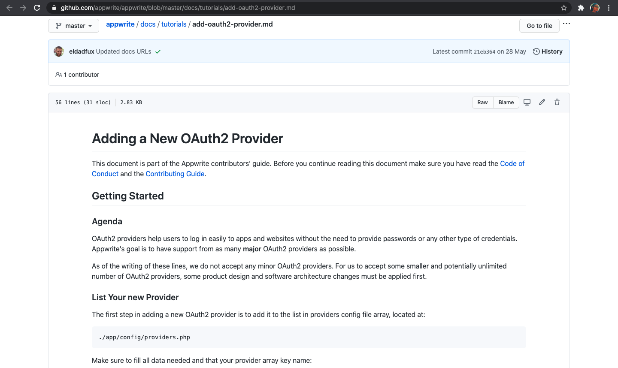Open commit 21eb364 details

490,51
